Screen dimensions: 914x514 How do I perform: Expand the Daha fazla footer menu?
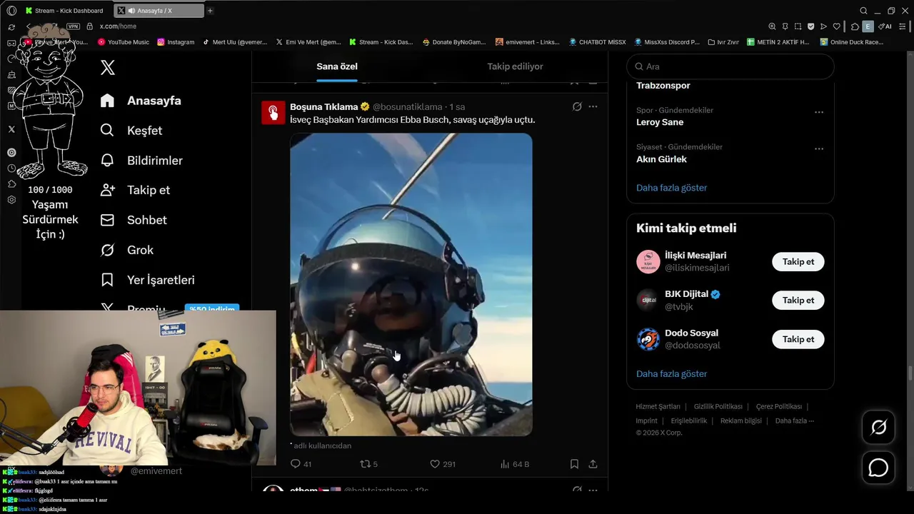point(794,420)
